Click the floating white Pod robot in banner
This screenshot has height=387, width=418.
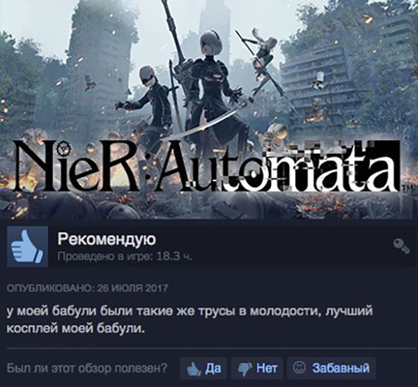click(x=319, y=79)
